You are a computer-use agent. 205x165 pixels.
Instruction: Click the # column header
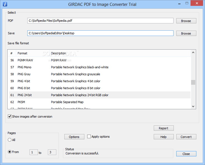tap(11, 53)
